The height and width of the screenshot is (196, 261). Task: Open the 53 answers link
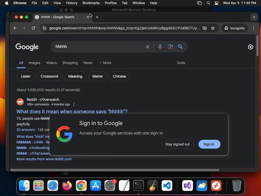tap(26, 130)
